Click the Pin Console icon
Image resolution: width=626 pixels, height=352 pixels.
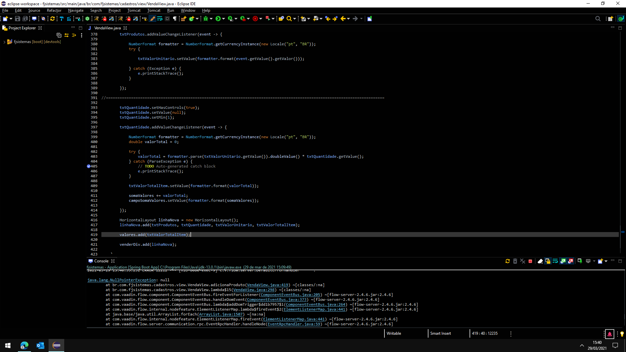580,261
